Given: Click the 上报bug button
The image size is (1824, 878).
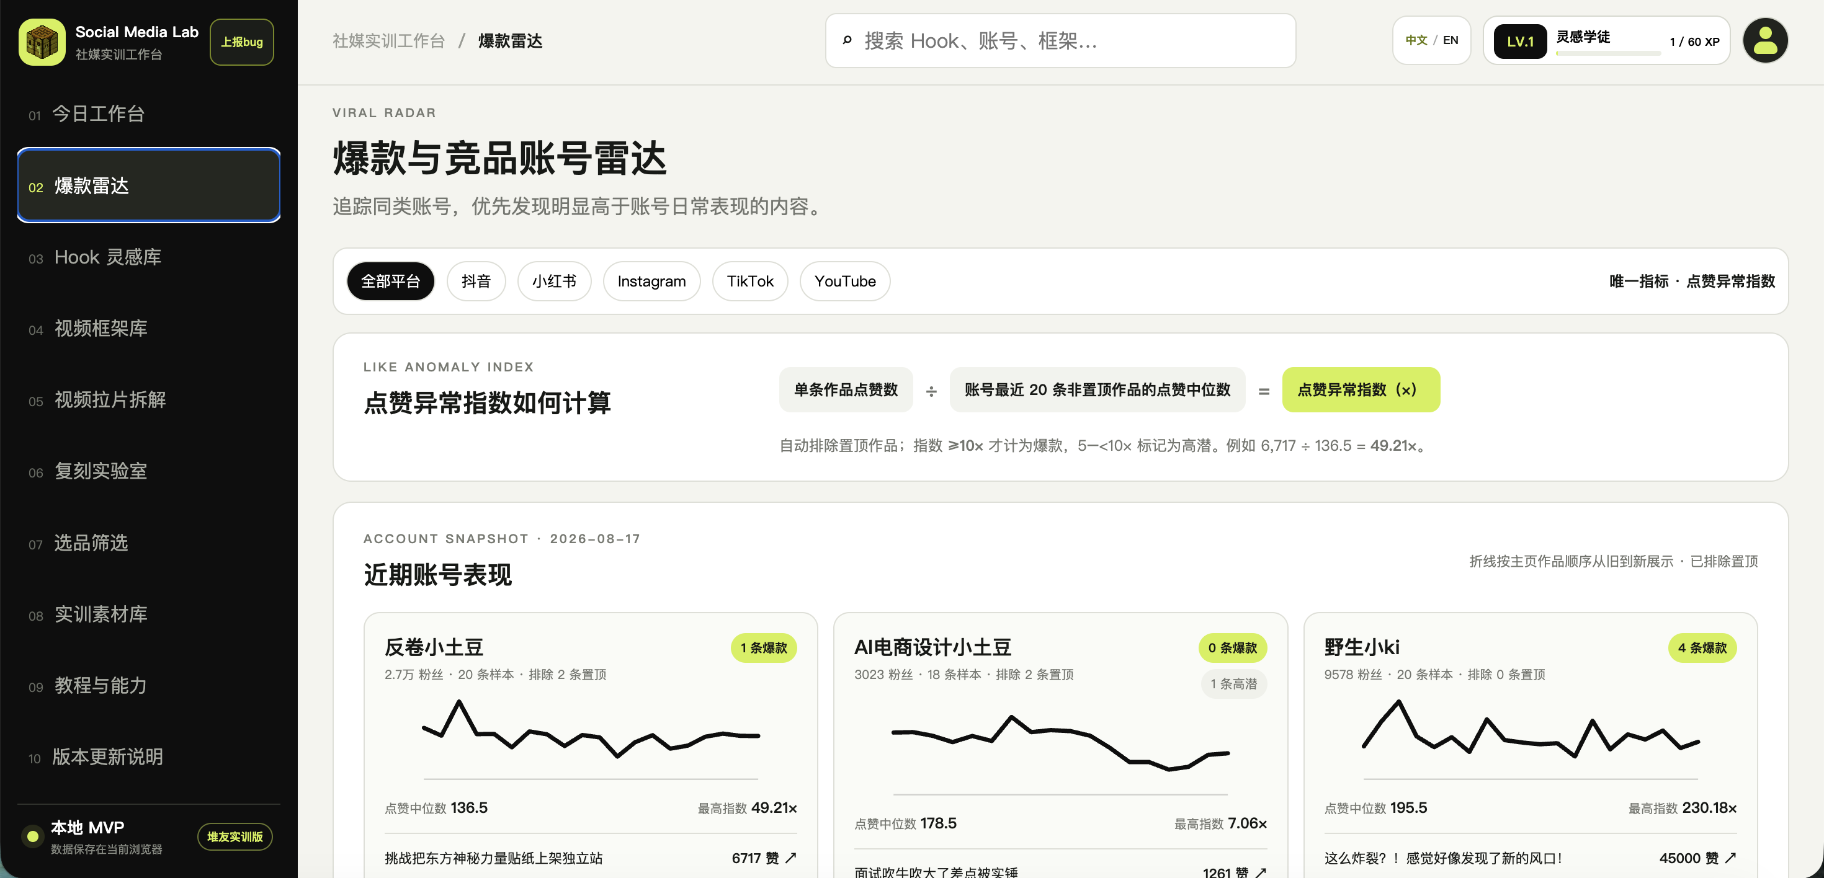Looking at the screenshot, I should point(241,42).
